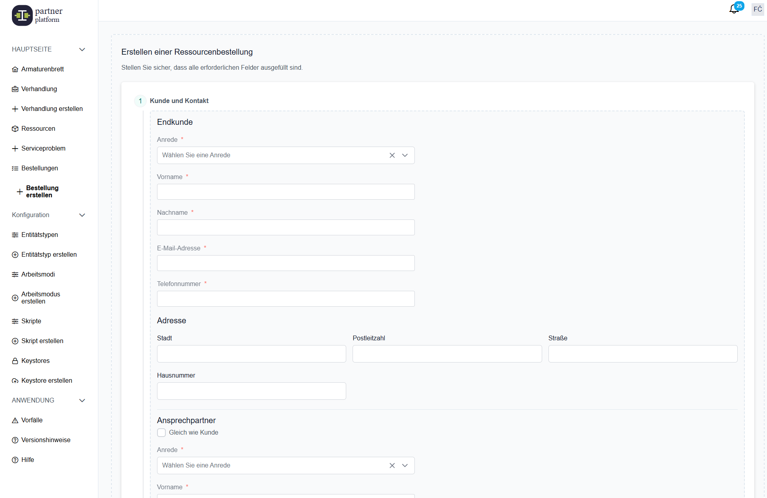Viewport: 767px width, 498px height.
Task: Open the Ansprechpartner Anrede dropdown
Action: tap(405, 466)
